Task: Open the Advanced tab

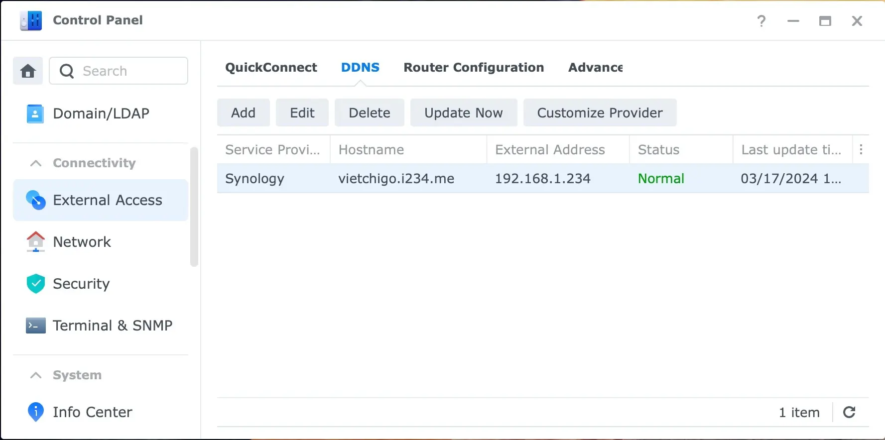Action: pos(595,68)
